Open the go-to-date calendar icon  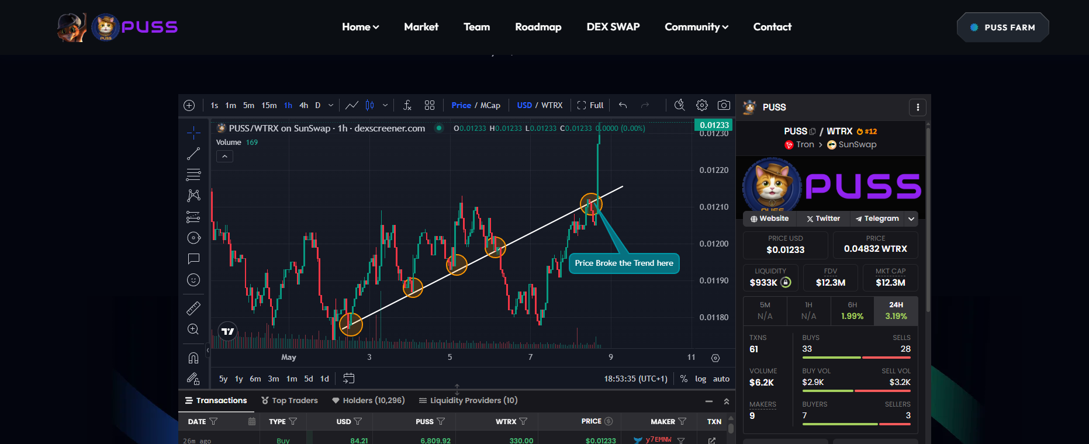coord(348,379)
